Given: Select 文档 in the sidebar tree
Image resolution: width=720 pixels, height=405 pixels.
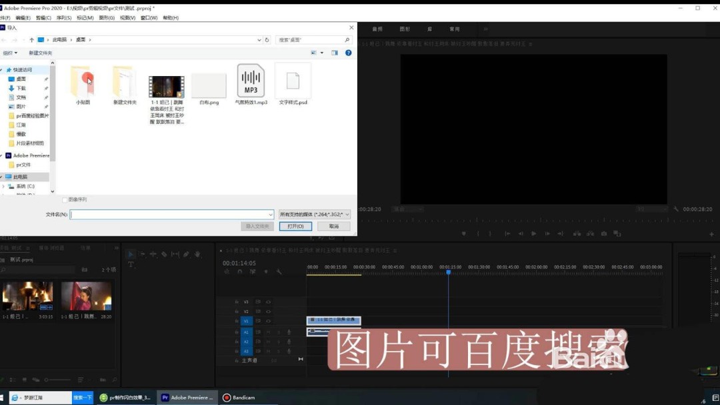Looking at the screenshot, I should click(21, 97).
